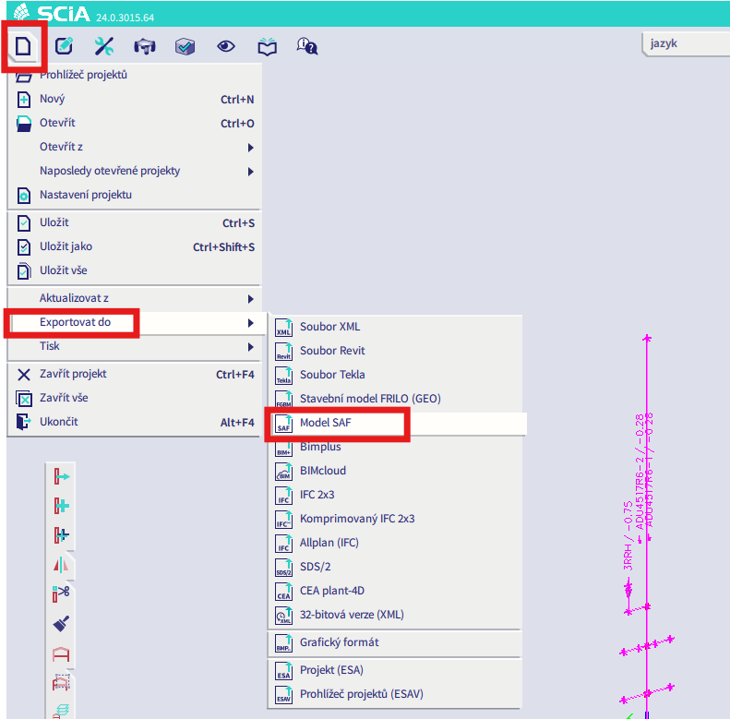730x719 pixels.
Task: Export to Komprimovaný IFC 2x3
Action: click(x=396, y=519)
